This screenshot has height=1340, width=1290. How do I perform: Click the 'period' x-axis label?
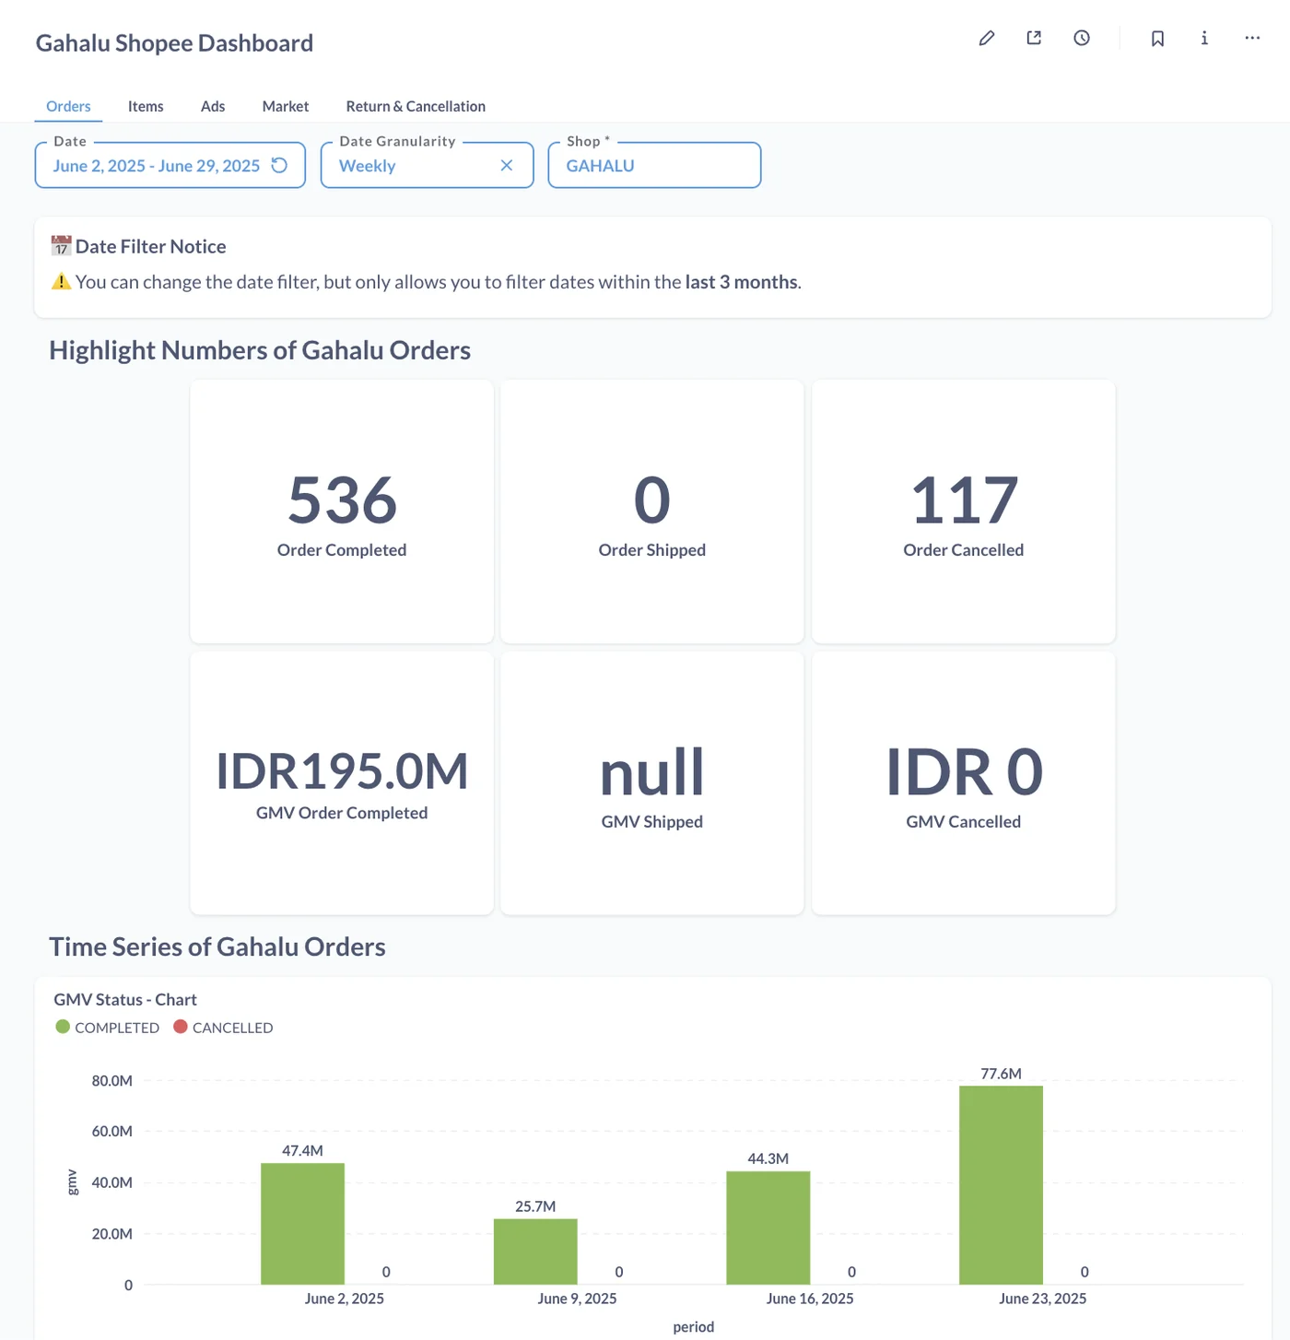pos(694,1327)
